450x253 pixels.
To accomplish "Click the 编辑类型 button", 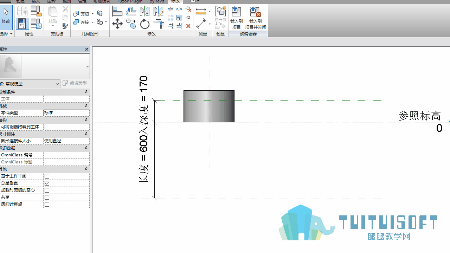I will 75,83.
